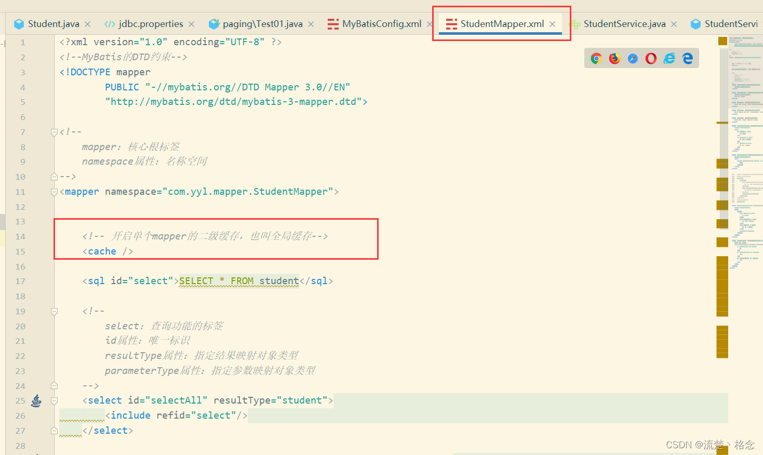Click the DOCTYPE mapper declaration
Screen dimensions: 763x455
point(105,72)
